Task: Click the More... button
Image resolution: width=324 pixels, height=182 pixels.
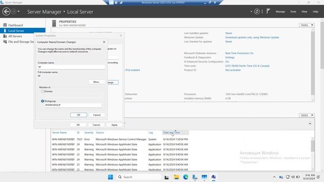Action: point(97,82)
